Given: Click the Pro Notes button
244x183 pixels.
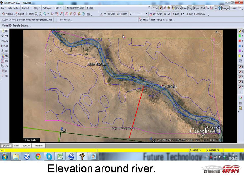Looking at the screenshot, I should [65, 20].
